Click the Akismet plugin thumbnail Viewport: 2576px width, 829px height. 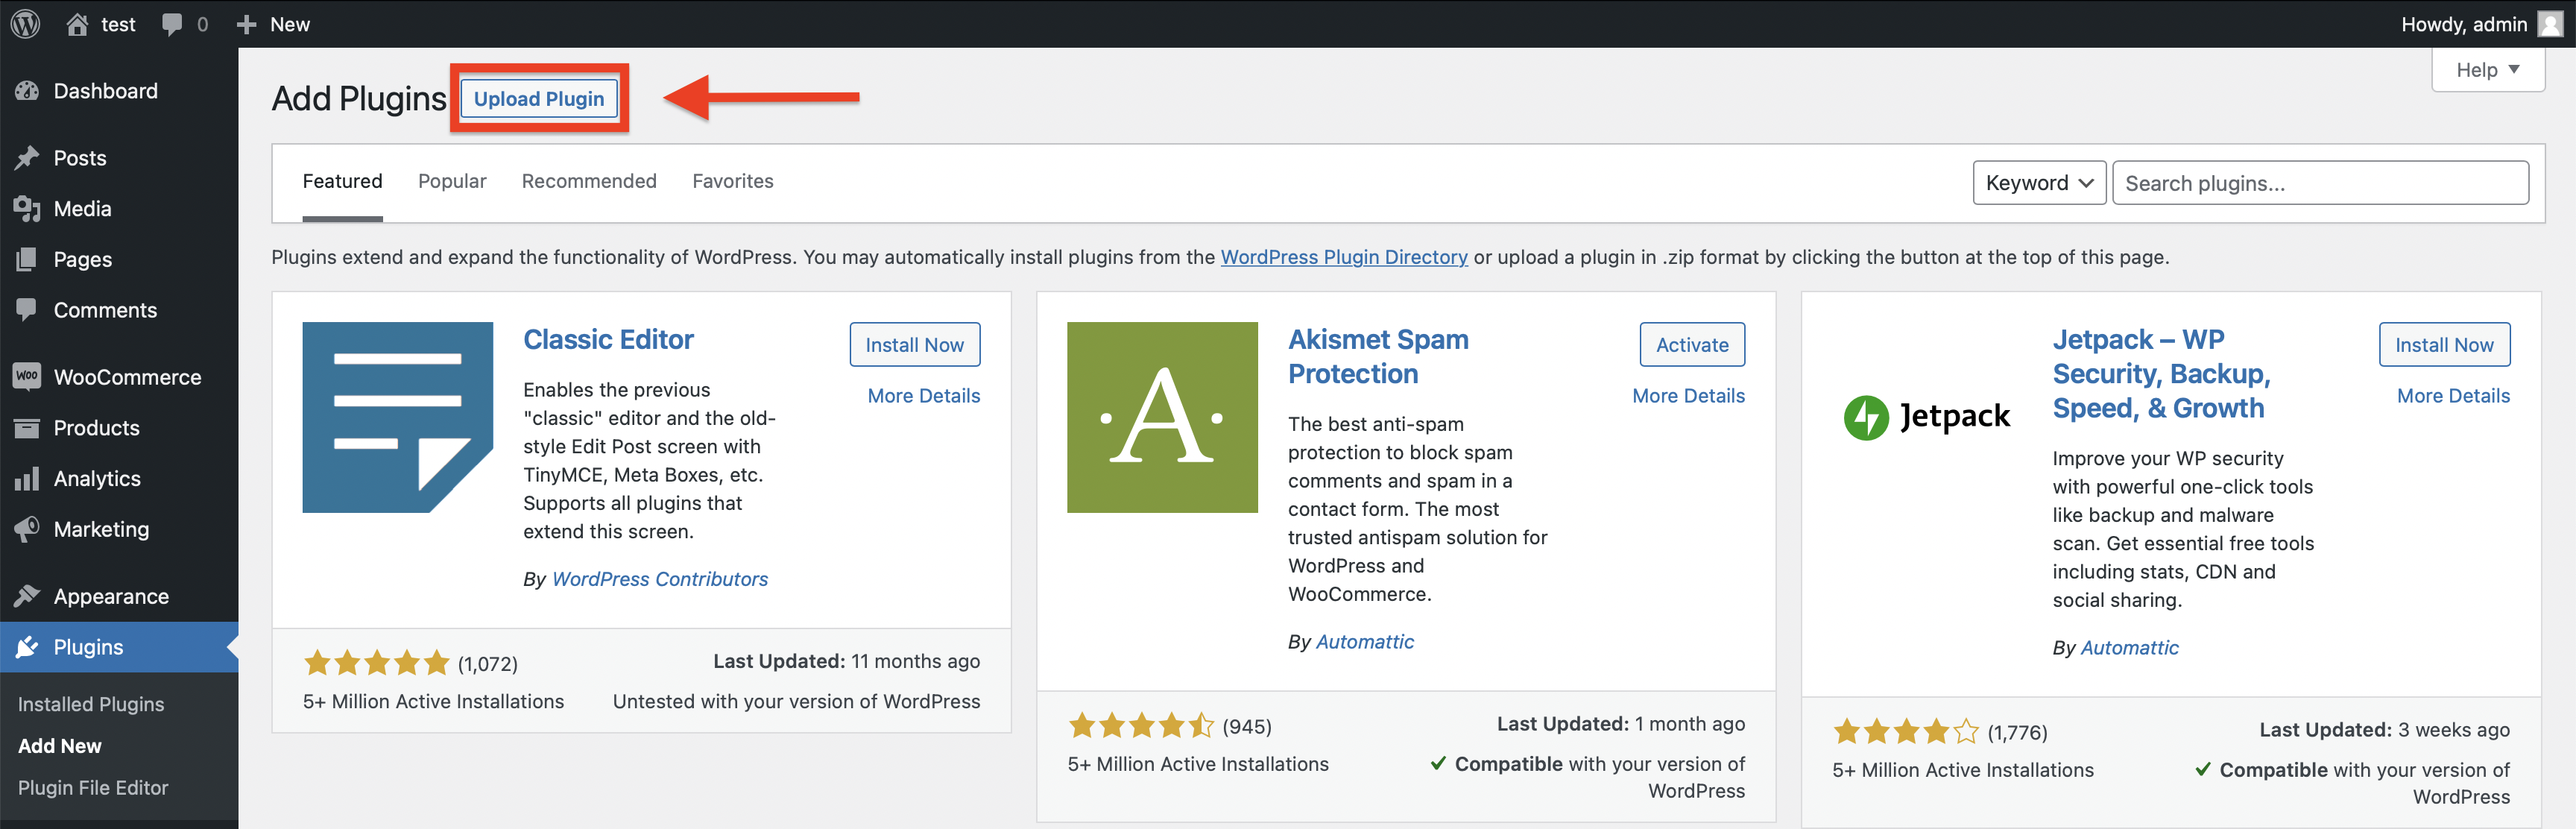1162,417
